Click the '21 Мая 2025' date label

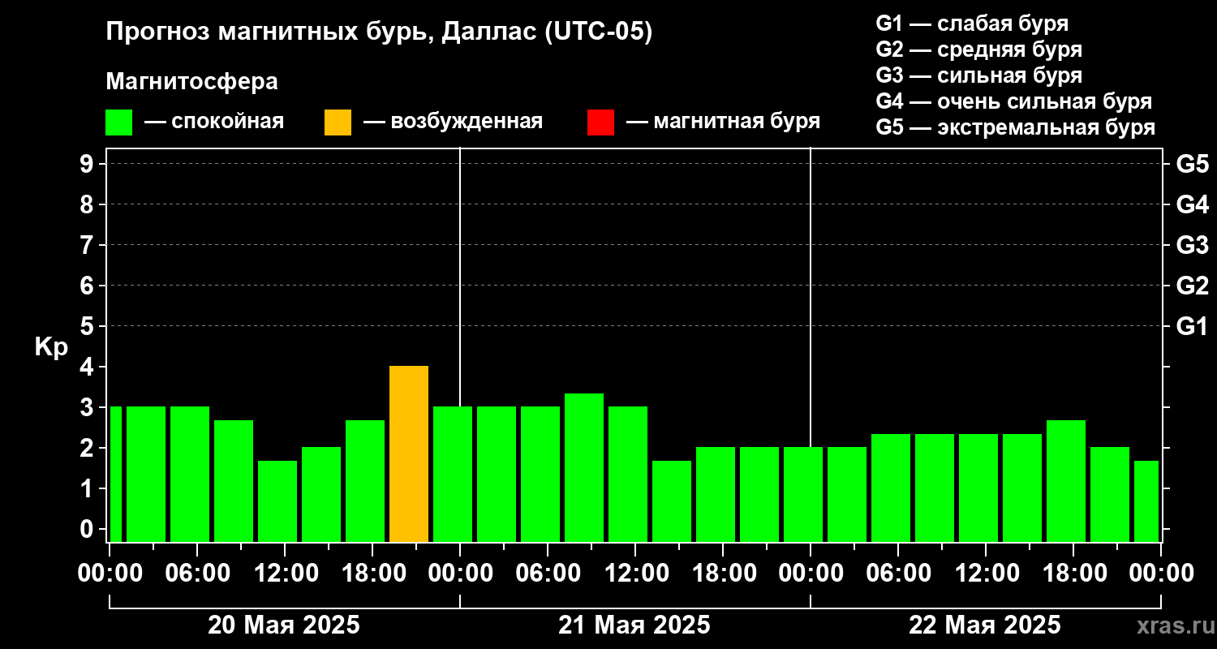coord(634,625)
